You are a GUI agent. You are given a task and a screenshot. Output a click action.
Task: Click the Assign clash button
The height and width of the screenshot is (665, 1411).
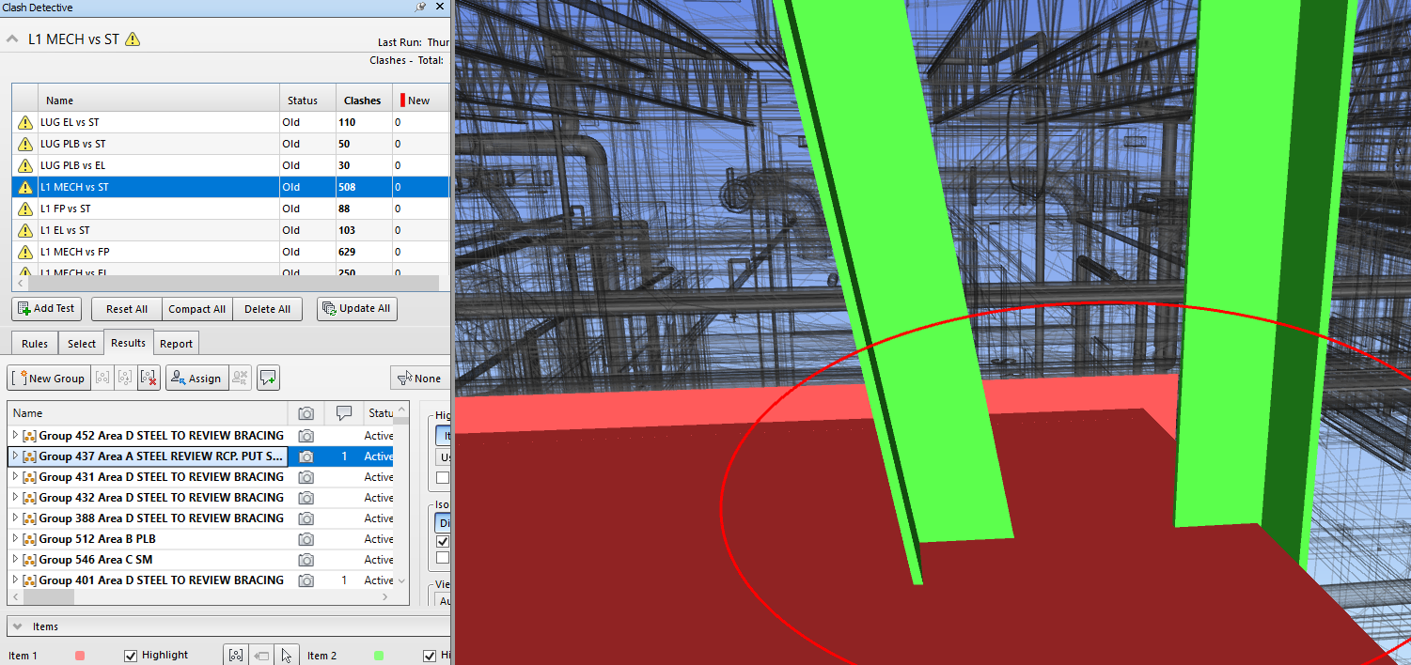196,379
